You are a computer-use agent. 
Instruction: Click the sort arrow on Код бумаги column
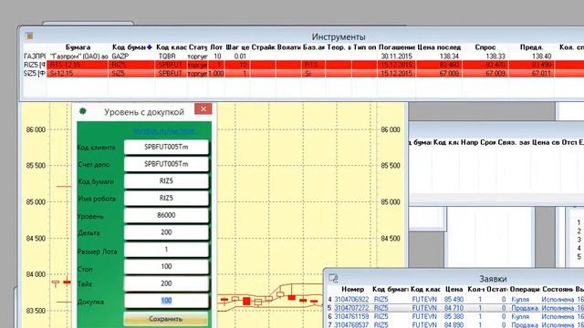tap(150, 47)
